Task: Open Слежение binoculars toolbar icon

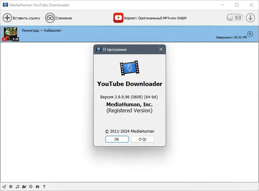Action: tap(50, 18)
